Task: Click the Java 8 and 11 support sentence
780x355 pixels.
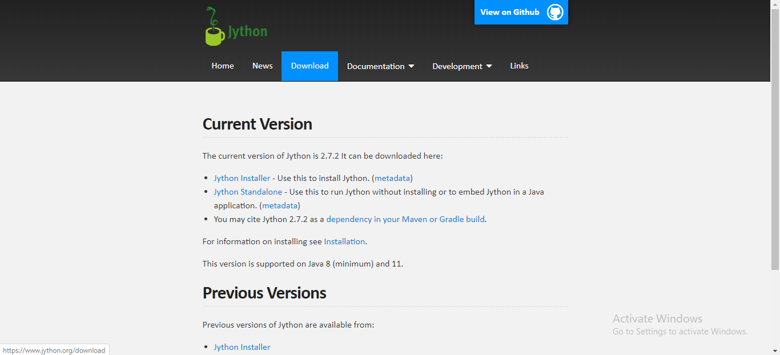Action: click(x=303, y=264)
